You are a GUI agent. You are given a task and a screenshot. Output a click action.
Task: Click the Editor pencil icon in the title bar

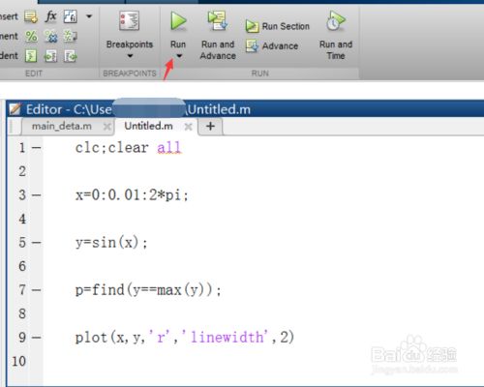pos(15,109)
